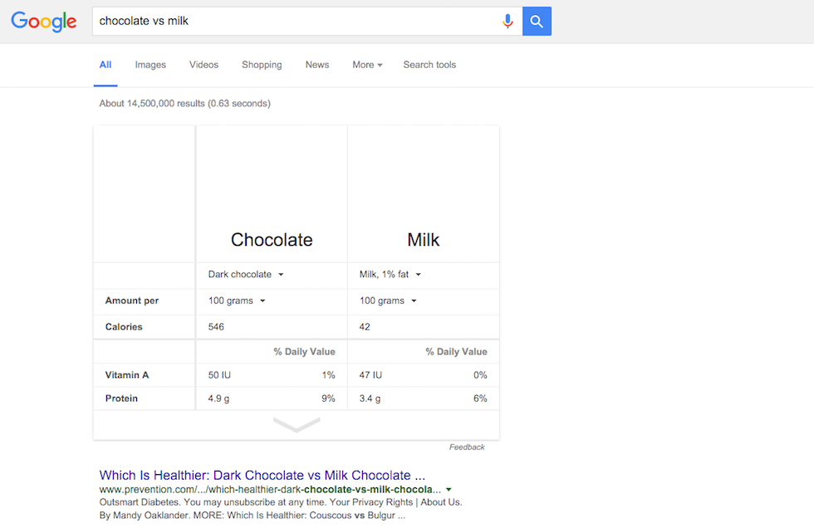Image resolution: width=814 pixels, height=528 pixels.
Task: Click the voice search microphone icon
Action: [x=508, y=22]
